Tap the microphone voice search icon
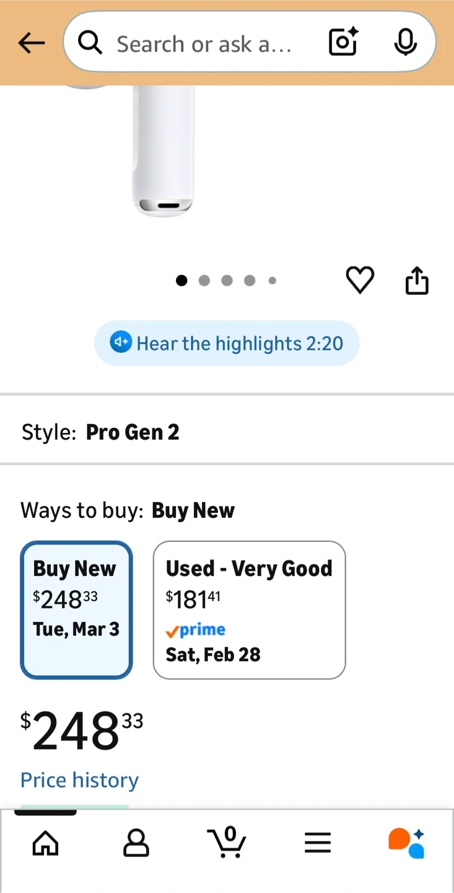 pos(405,43)
